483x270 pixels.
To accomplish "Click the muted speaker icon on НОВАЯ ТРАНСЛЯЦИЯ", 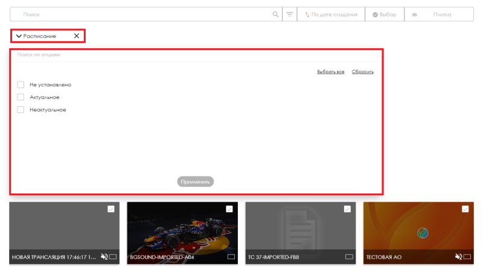I will [104, 257].
